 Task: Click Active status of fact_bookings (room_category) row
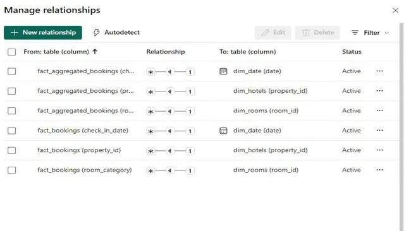351,170
